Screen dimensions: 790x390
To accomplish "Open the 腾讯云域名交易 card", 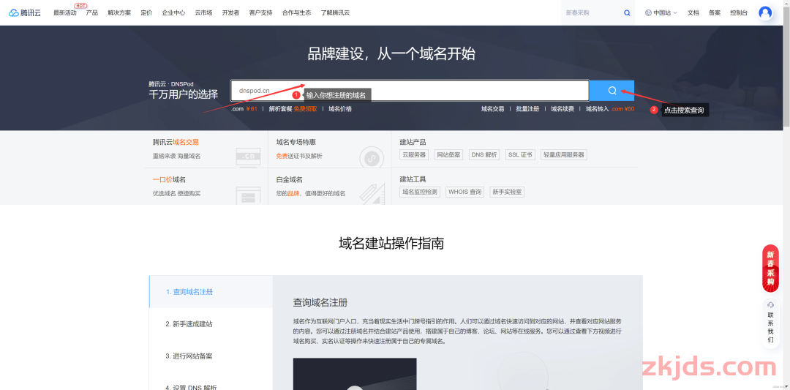I will [206, 149].
